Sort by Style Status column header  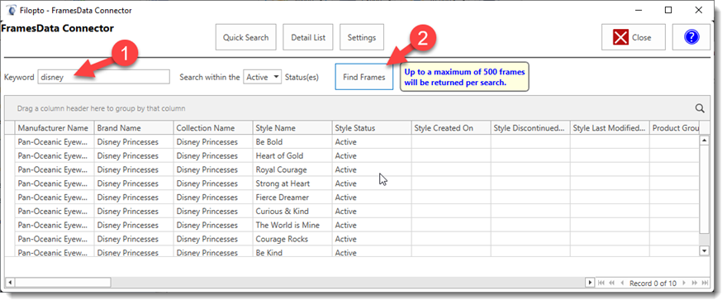(372, 128)
